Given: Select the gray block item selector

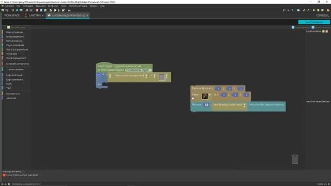Looking at the screenshot, I should [x=162, y=77].
